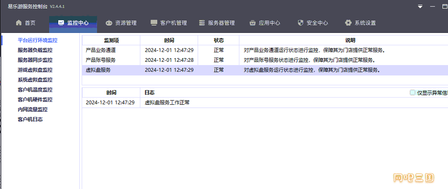
Task: Select 服务器负载监控 in the sidebar
Action: pyautogui.click(x=35, y=50)
